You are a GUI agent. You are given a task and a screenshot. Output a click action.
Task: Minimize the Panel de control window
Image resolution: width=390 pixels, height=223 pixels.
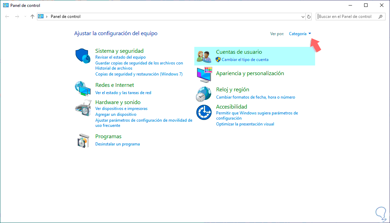(350, 5)
